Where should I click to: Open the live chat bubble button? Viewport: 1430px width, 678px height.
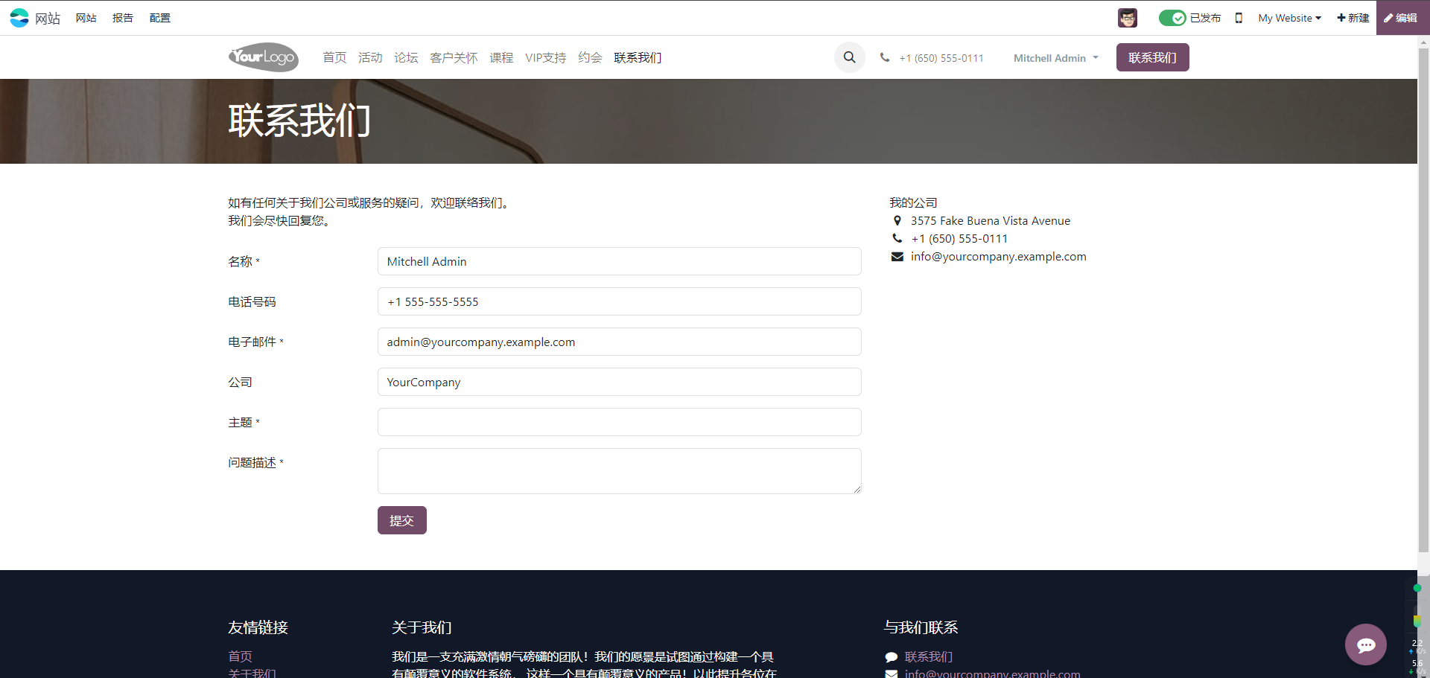1365,645
